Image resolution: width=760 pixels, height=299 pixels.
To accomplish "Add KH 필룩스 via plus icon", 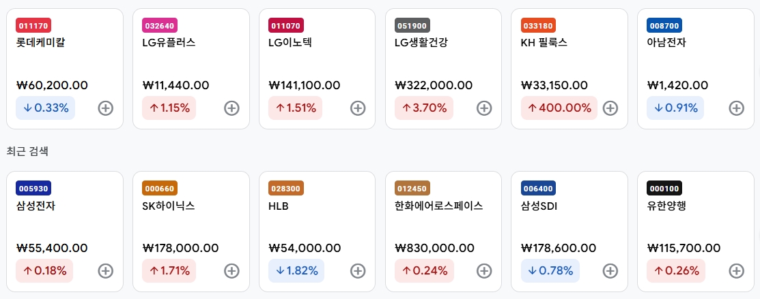I will pos(610,108).
